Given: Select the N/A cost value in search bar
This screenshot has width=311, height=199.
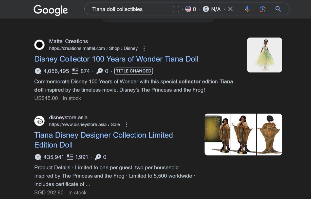Looking at the screenshot, I should tap(216, 9).
